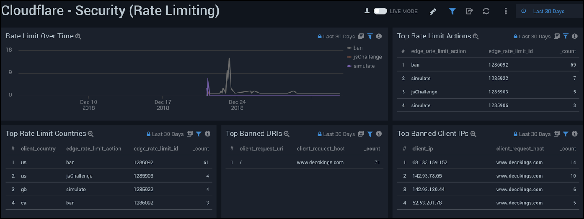Toggle the Live Mode switch
The height and width of the screenshot is (219, 584).
(380, 11)
